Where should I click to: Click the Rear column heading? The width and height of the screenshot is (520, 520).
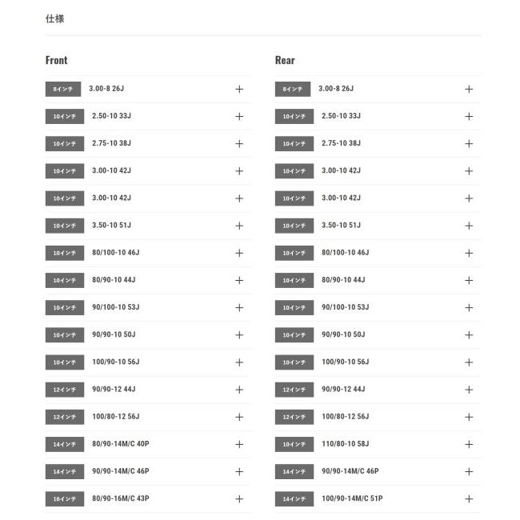coord(285,60)
